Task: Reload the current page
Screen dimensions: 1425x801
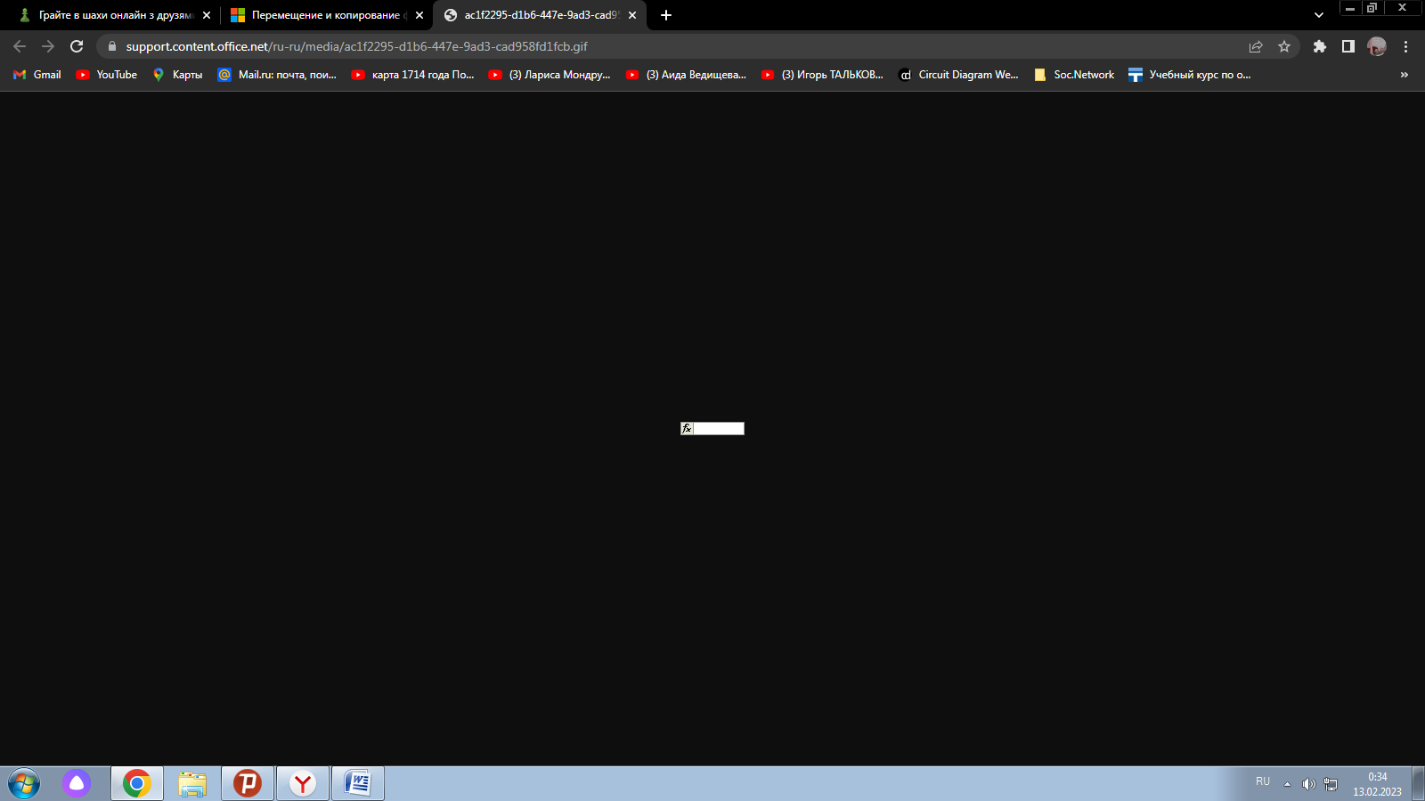Action: pos(77,46)
